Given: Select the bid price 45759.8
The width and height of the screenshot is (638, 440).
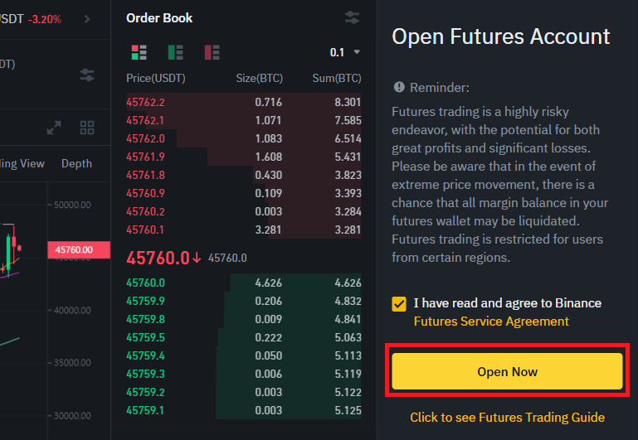Looking at the screenshot, I should pos(146,319).
